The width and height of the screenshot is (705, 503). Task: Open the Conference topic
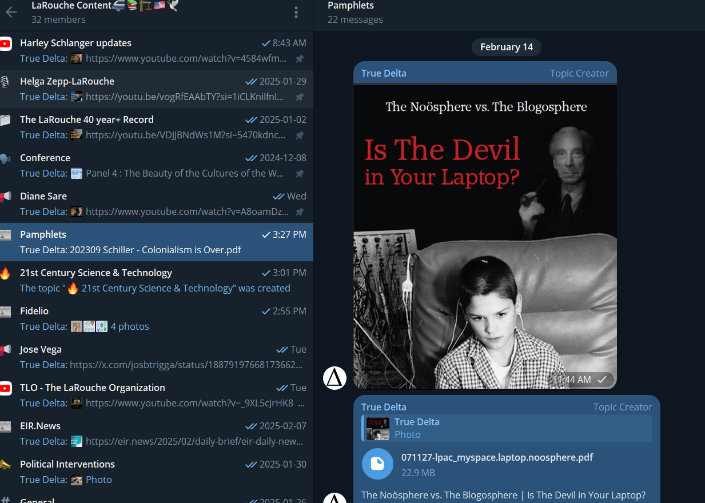[157, 165]
